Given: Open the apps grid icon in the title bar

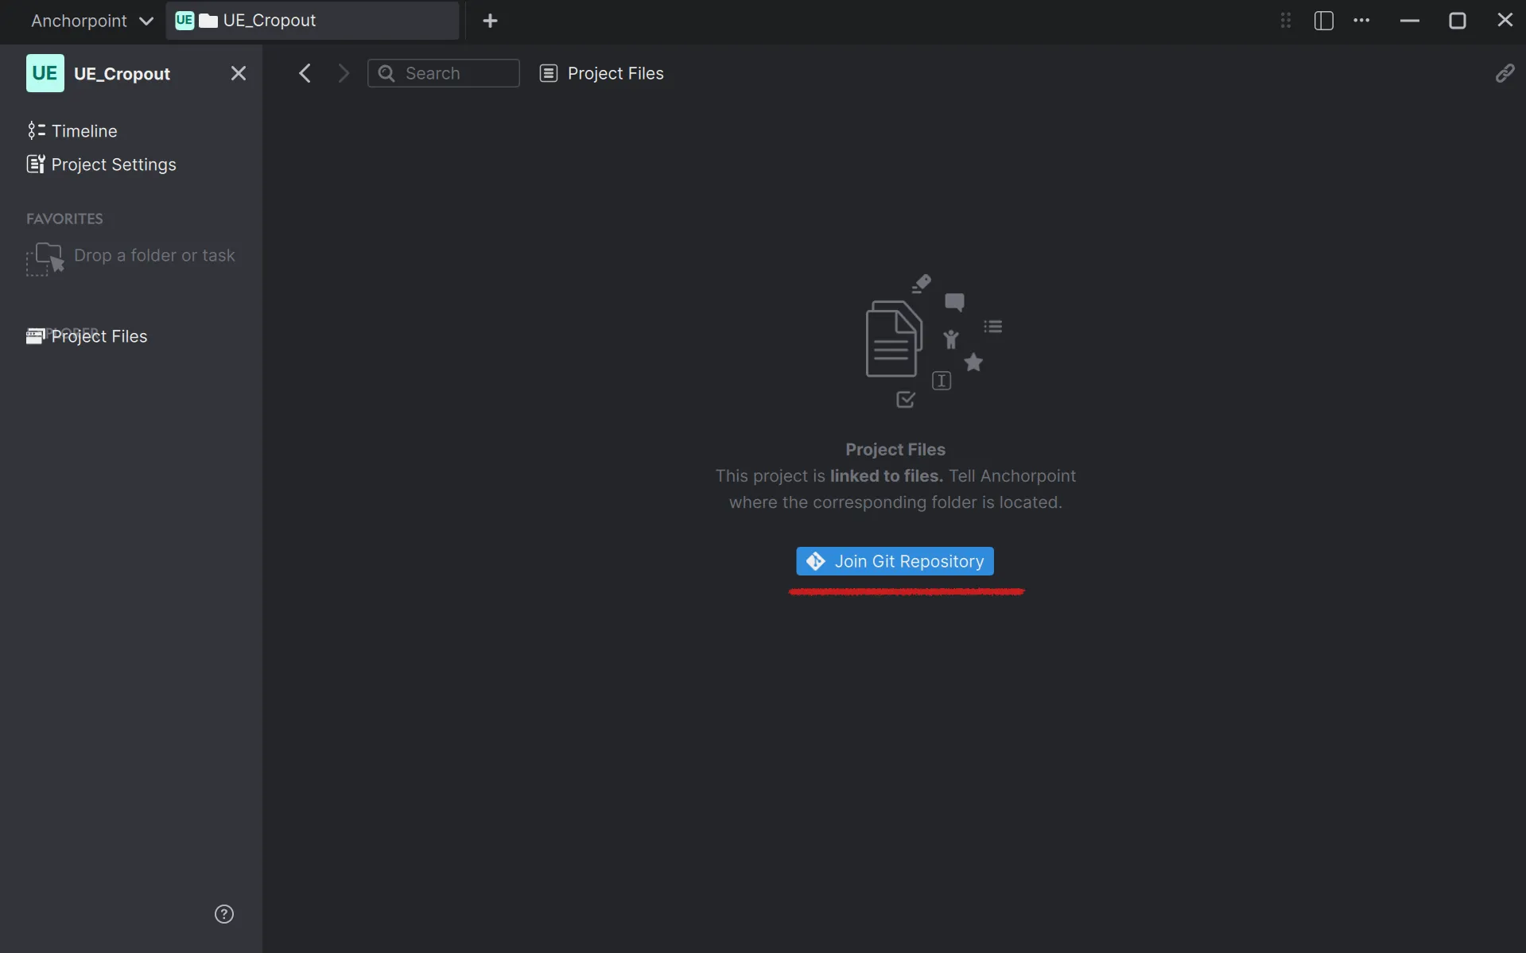Looking at the screenshot, I should pos(1286,21).
